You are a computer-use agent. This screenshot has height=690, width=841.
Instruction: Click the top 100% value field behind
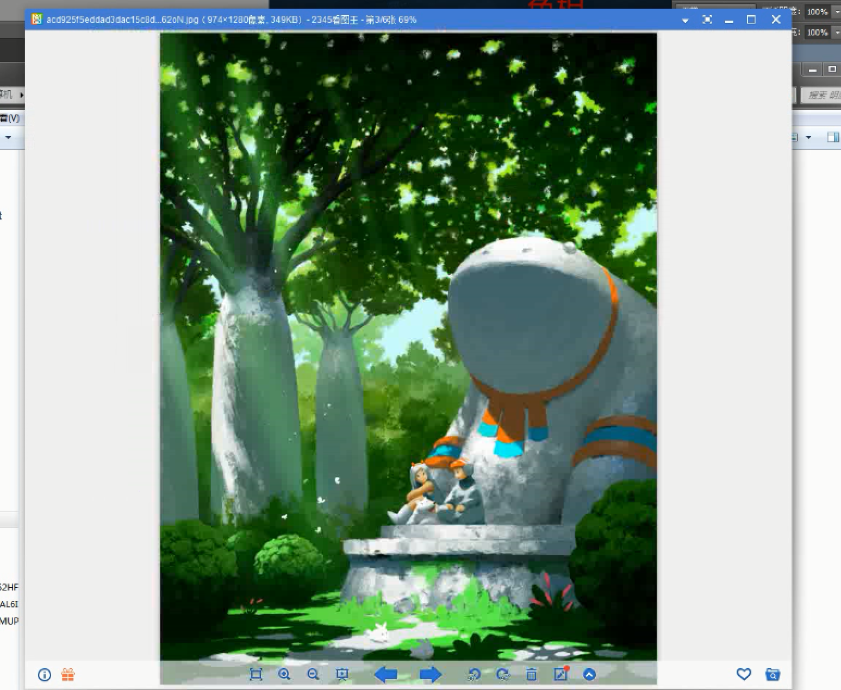point(817,11)
